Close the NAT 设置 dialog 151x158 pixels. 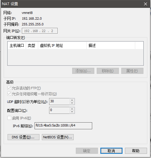click(146, 4)
